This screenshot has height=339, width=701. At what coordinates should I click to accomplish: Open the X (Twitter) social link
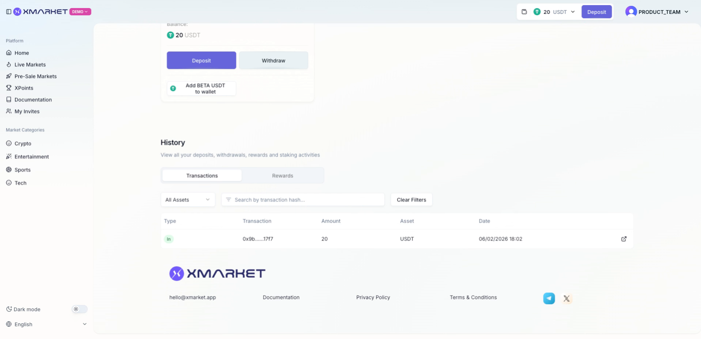(566, 298)
